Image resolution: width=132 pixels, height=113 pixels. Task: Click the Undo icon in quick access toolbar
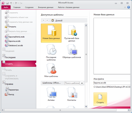11,3
